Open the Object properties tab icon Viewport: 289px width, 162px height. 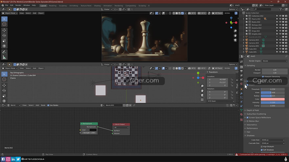(241, 89)
